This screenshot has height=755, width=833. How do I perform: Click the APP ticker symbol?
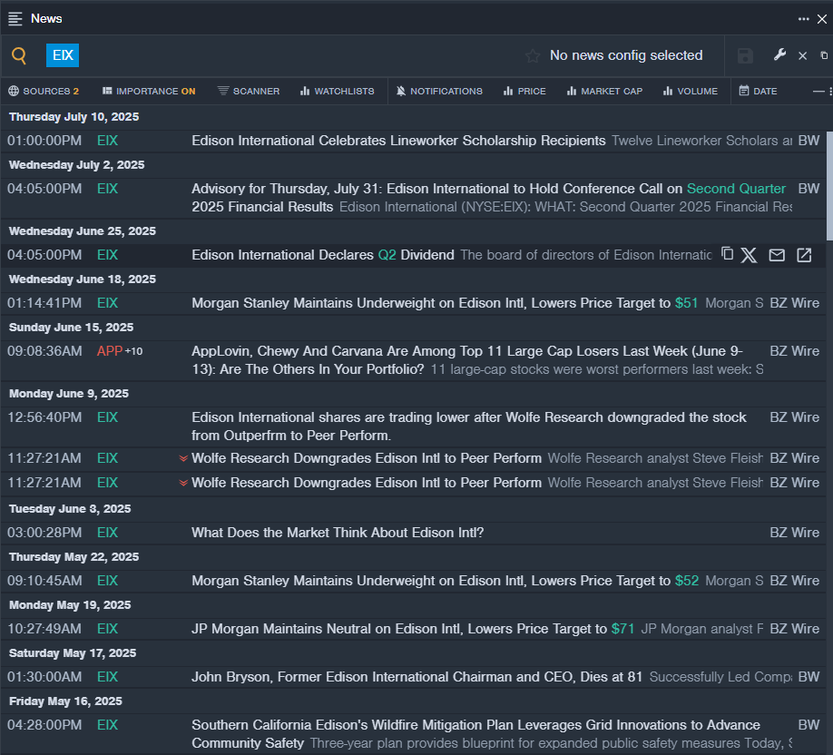tap(110, 350)
